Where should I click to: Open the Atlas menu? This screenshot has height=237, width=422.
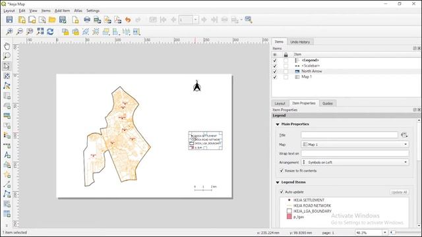[78, 11]
